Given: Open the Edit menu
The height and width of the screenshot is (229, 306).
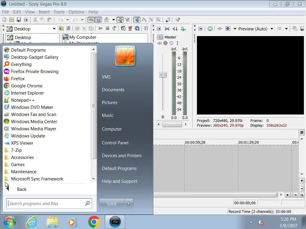Looking at the screenshot, I should point(17,12).
